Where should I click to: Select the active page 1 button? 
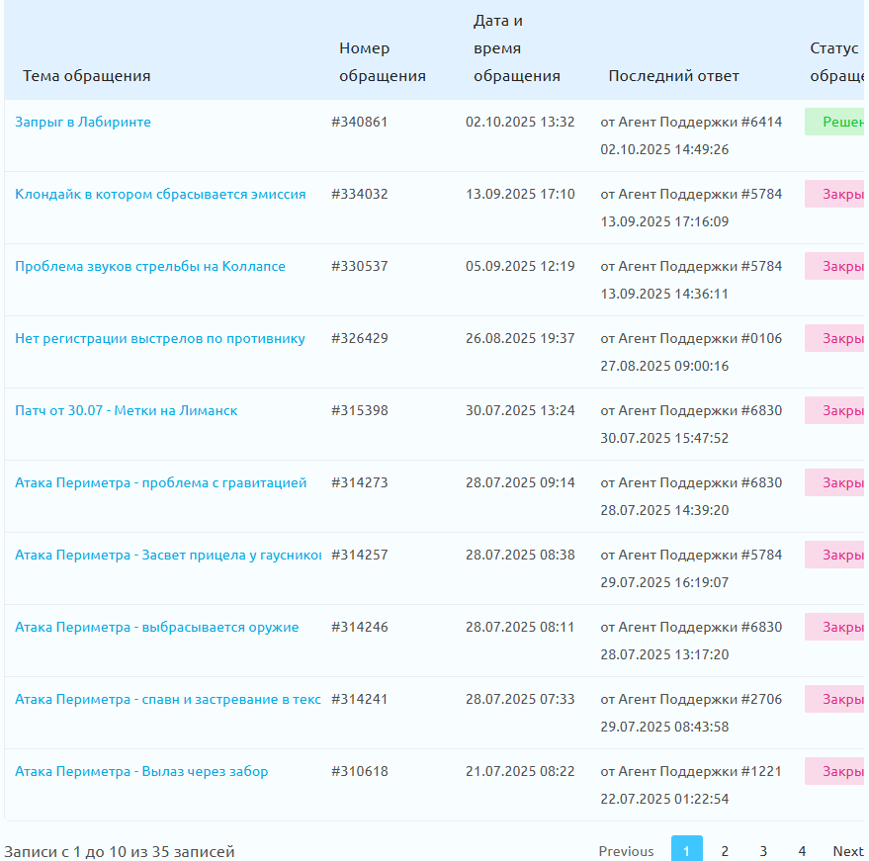coord(687,850)
